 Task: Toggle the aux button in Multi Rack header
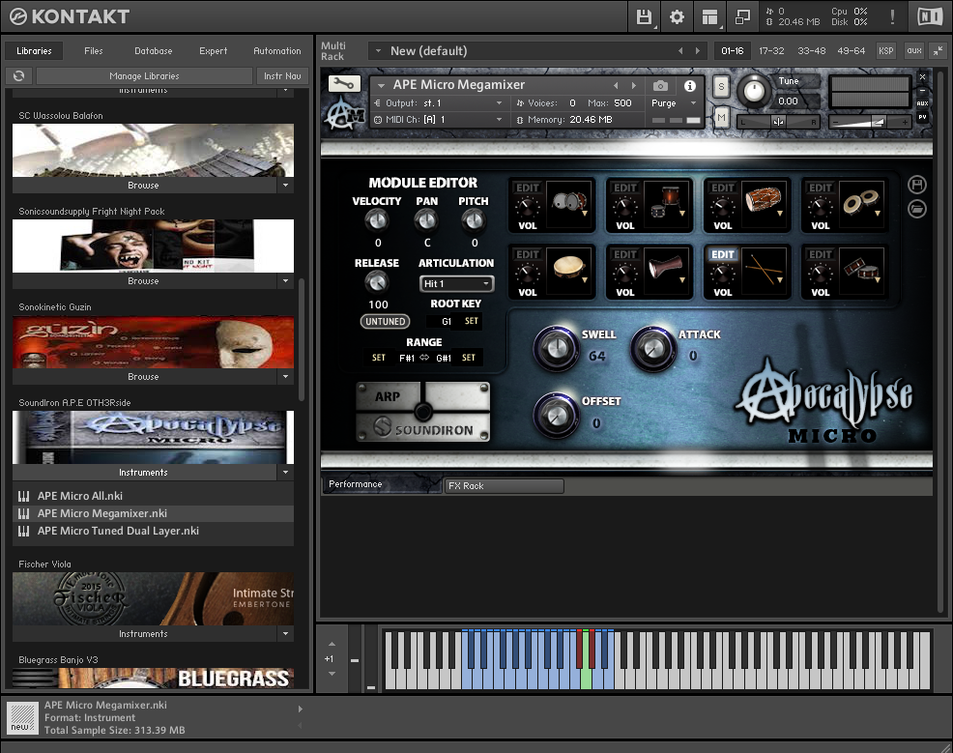914,51
